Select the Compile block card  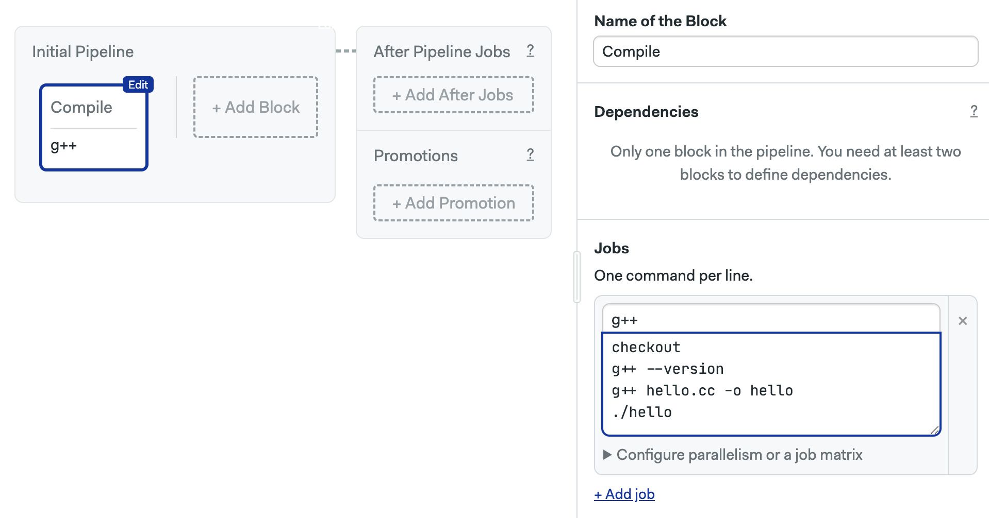[x=94, y=127]
